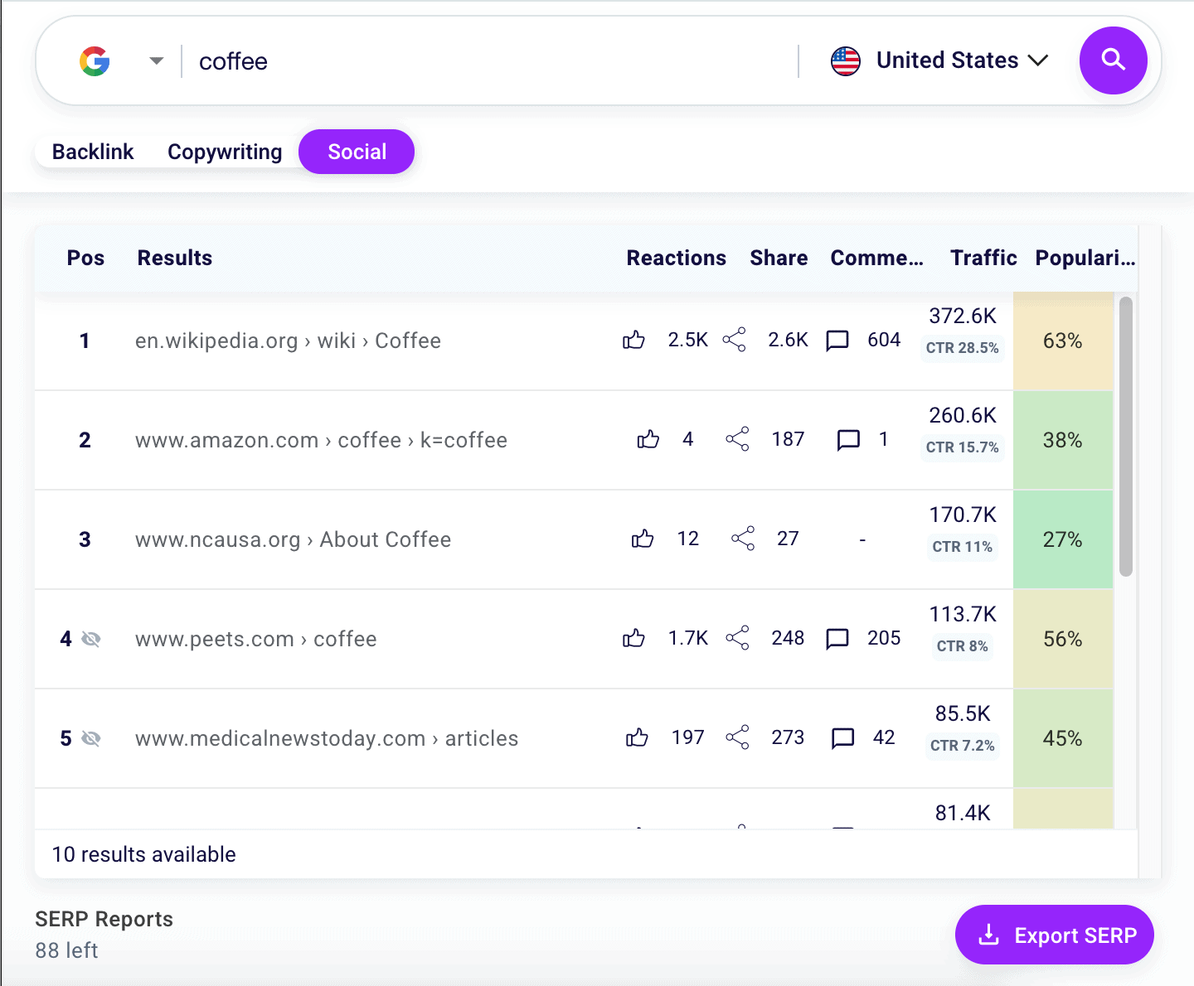
Task: Click the yellow 63% popularity cell
Action: point(1063,341)
